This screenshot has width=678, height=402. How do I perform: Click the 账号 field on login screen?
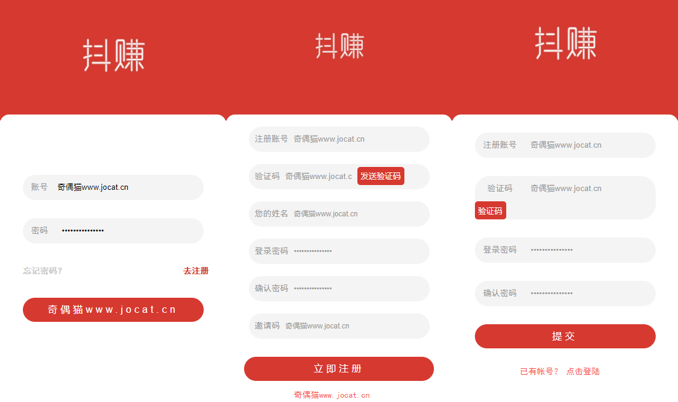(113, 187)
